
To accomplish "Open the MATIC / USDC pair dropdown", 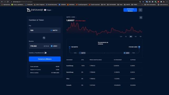I will coord(72,17).
